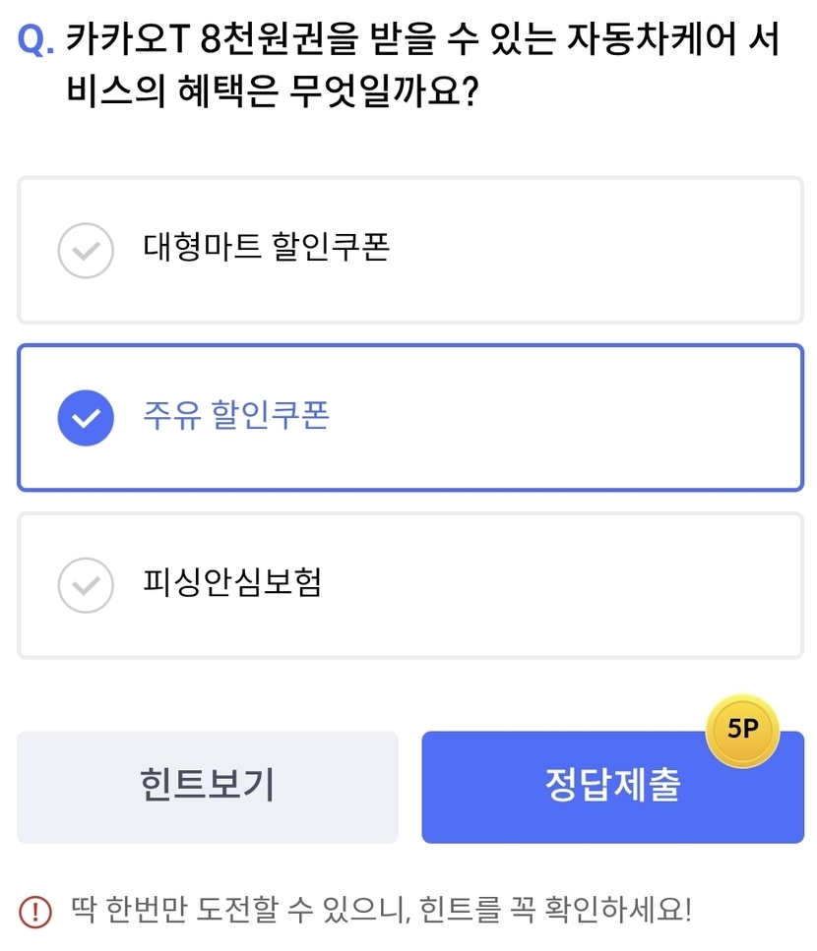Click the 카카오T question heading first line
The image size is (817, 951).
click(423, 41)
